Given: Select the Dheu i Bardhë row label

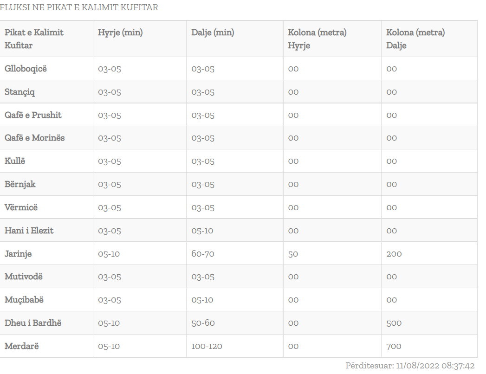Looking at the screenshot, I should [x=33, y=323].
